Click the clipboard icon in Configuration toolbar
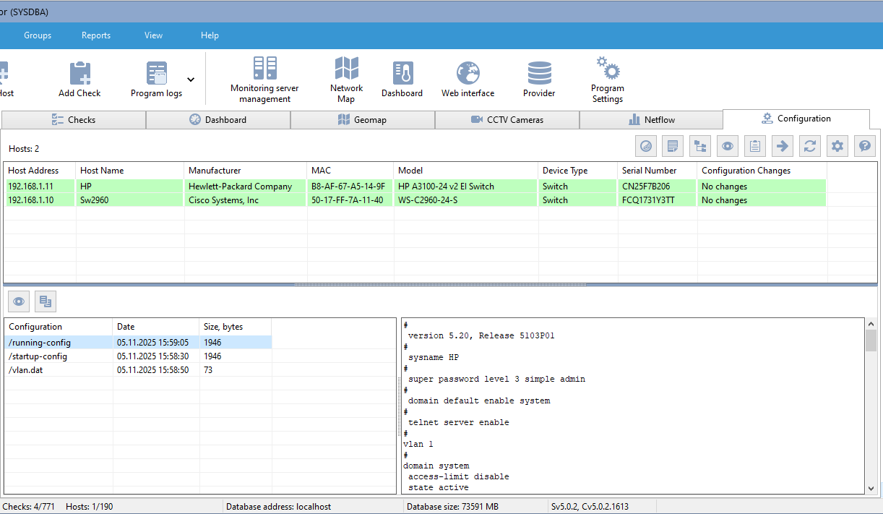 click(754, 145)
